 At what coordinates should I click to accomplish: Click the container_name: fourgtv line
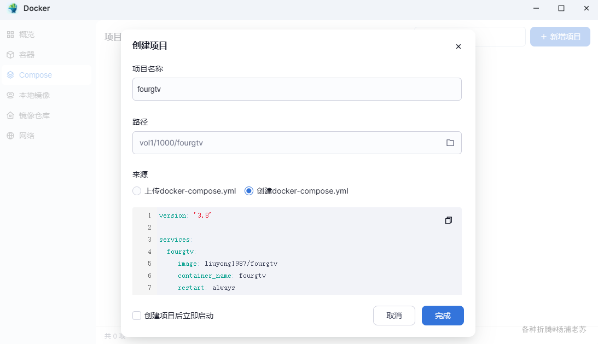[x=222, y=276]
